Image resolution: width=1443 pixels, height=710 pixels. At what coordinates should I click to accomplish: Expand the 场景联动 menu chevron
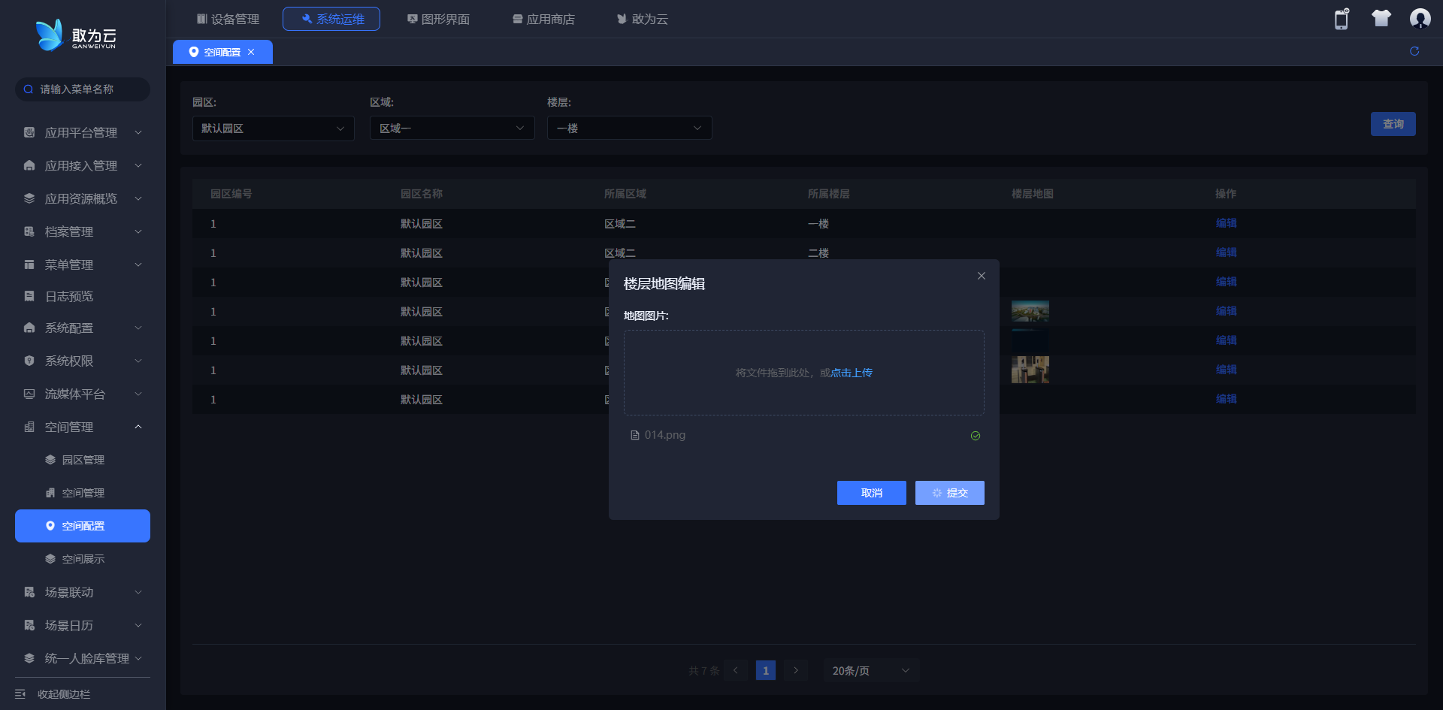138,592
